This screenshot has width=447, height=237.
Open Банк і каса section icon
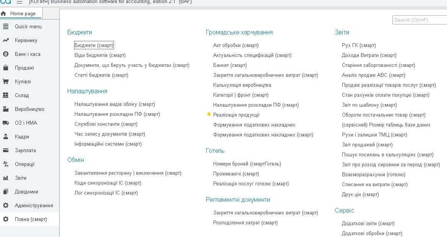pos(6,54)
